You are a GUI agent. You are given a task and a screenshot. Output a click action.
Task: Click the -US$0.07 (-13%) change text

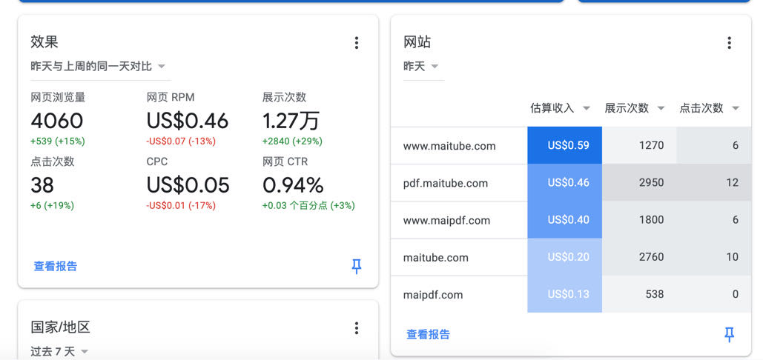click(x=181, y=141)
